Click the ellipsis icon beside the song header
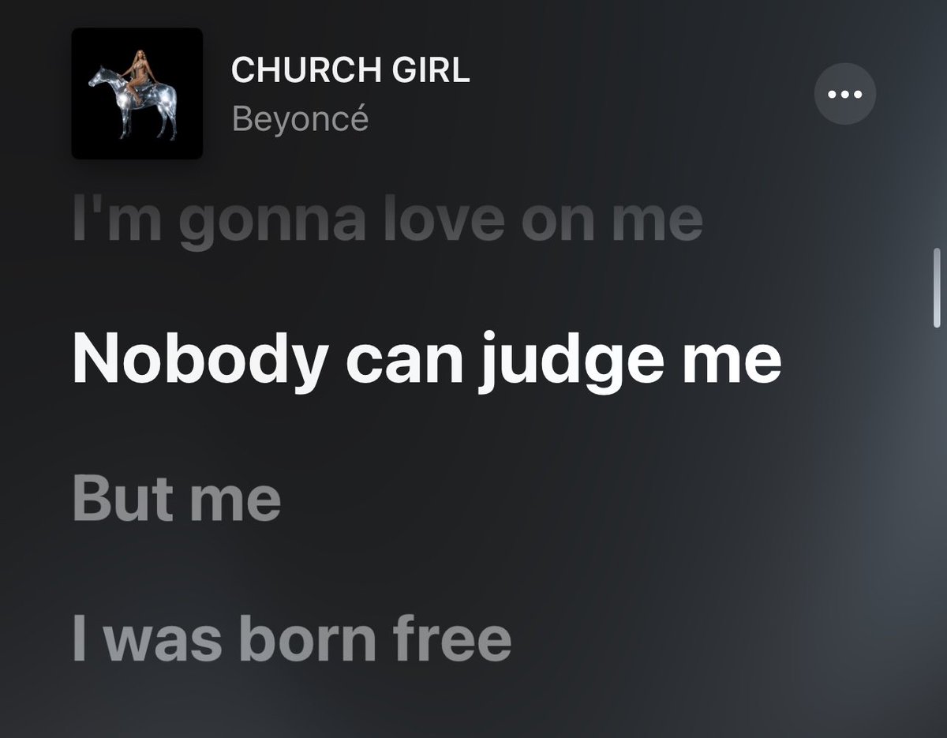947x738 pixels. 844,94
